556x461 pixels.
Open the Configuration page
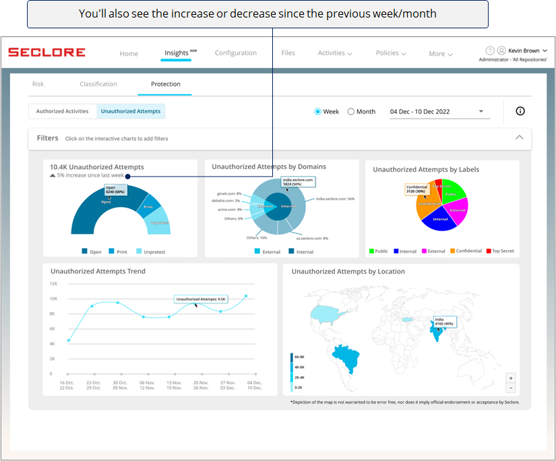click(x=235, y=53)
